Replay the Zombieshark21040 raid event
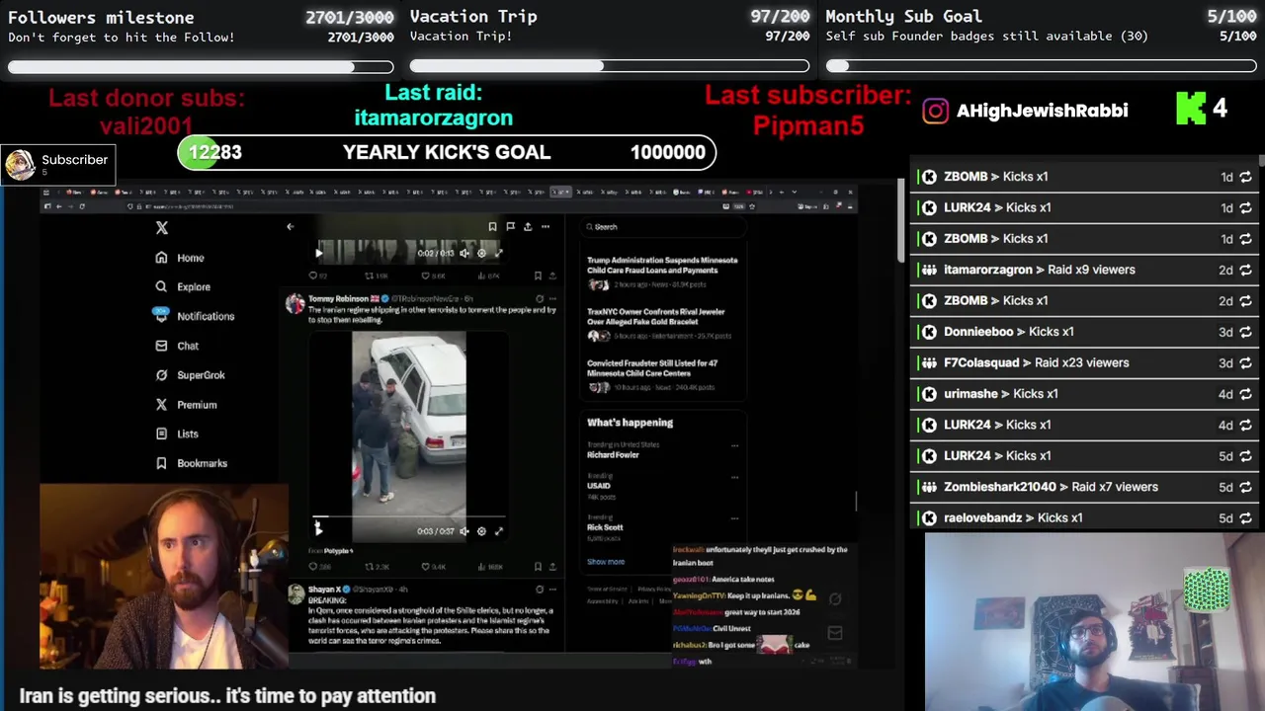Screen dimensions: 1265x711 tap(1245, 487)
